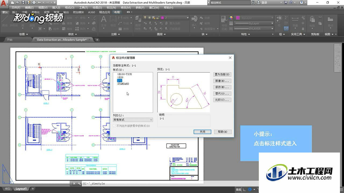
Task: Toggle the polar tracking status bar icon
Action: (250, 190)
